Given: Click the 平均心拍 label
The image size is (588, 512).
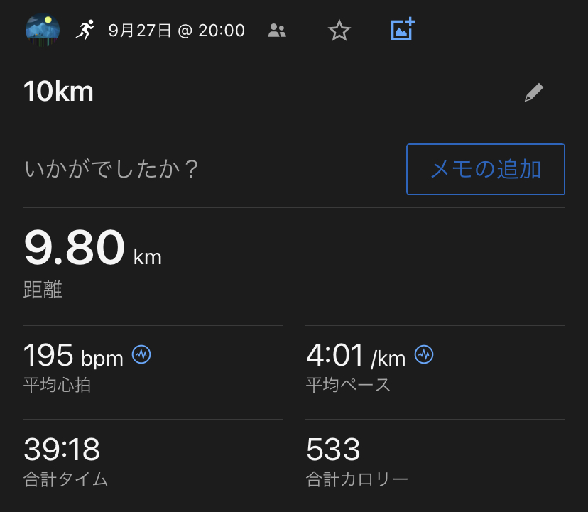Looking at the screenshot, I should [x=57, y=385].
